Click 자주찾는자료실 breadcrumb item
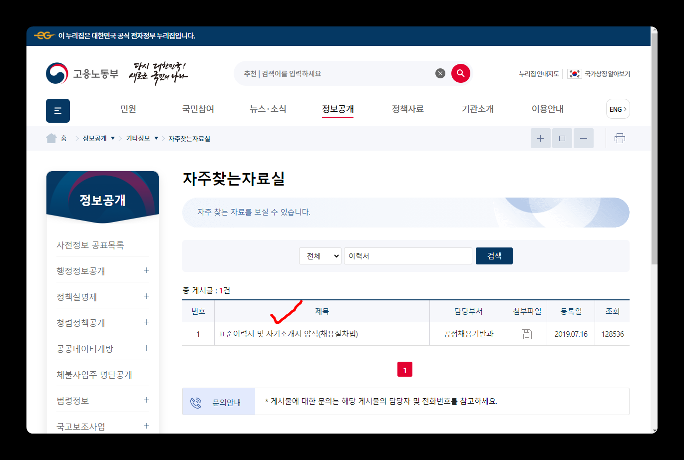Viewport: 684px width, 460px height. (x=189, y=139)
